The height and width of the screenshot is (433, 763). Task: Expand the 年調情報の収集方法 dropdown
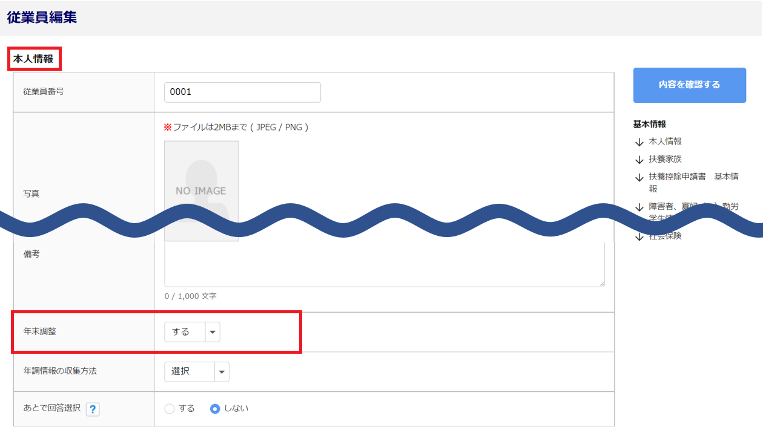point(197,372)
